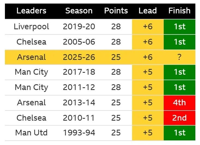
Task: Click the Leaders column header
Action: point(31,11)
